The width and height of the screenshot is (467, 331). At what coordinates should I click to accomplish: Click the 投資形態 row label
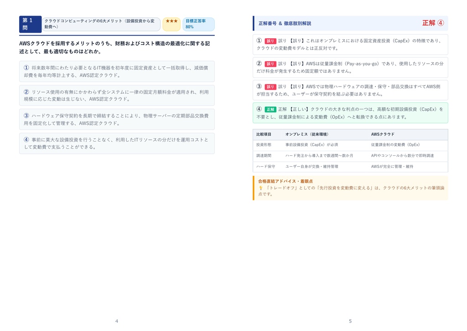pos(264,145)
